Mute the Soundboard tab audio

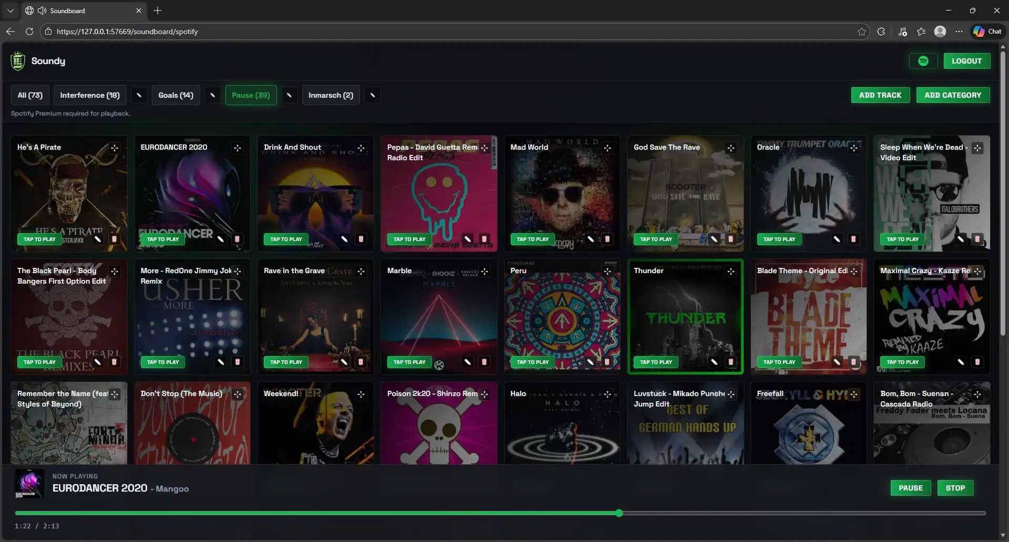(42, 11)
